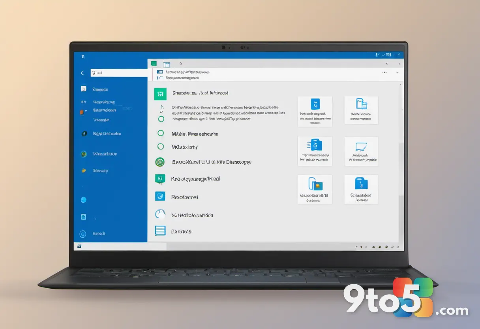This screenshot has height=329, width=480.
Task: Select the third radio option in list
Action: [x=161, y=146]
